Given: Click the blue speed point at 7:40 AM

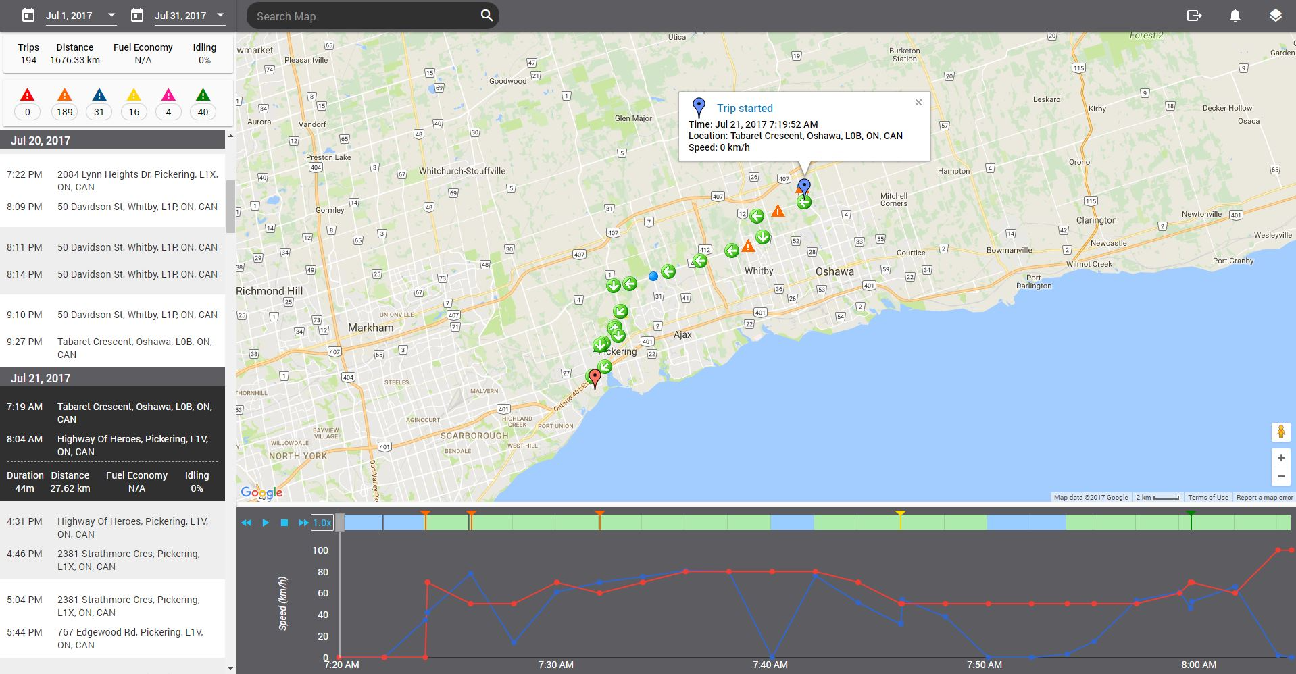Looking at the screenshot, I should [x=772, y=657].
